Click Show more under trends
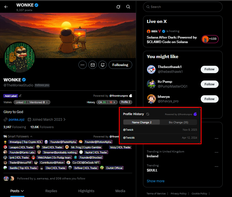Viewport: 232px width, 197px height. [156, 181]
